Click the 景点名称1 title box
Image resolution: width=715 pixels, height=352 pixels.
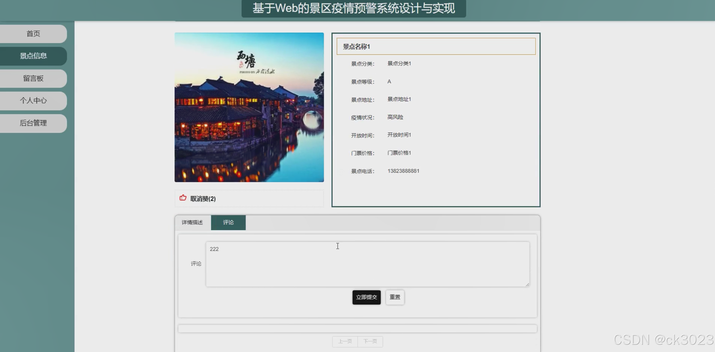click(436, 46)
